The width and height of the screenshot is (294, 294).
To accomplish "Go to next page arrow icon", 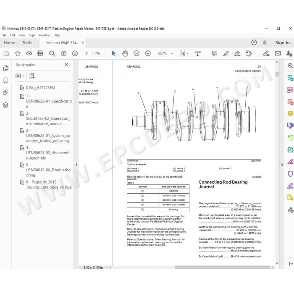I will (75, 53).
